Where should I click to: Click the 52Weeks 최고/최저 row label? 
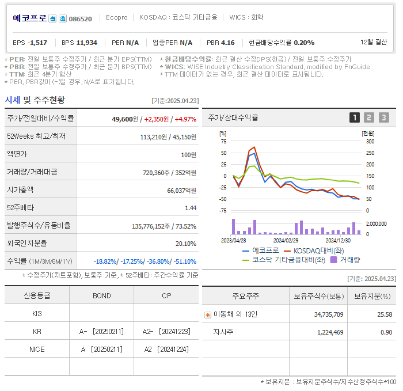pos(36,136)
